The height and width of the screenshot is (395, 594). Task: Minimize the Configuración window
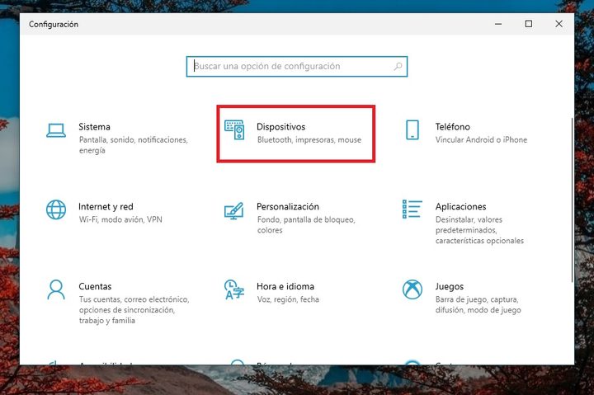pyautogui.click(x=498, y=24)
